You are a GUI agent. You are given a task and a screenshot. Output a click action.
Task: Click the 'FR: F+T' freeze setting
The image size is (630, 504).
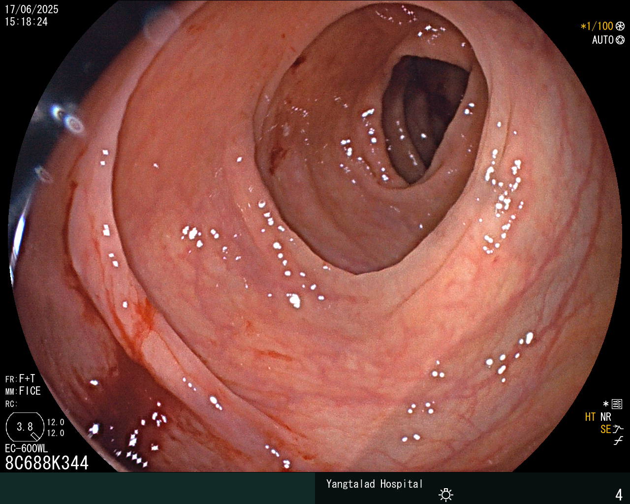[x=20, y=378]
